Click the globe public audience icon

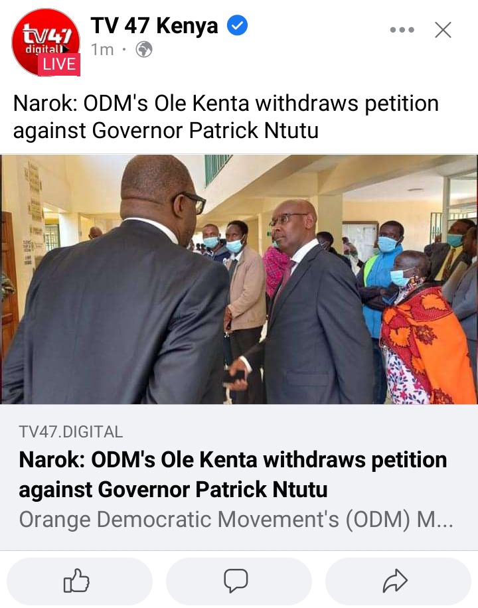144,50
